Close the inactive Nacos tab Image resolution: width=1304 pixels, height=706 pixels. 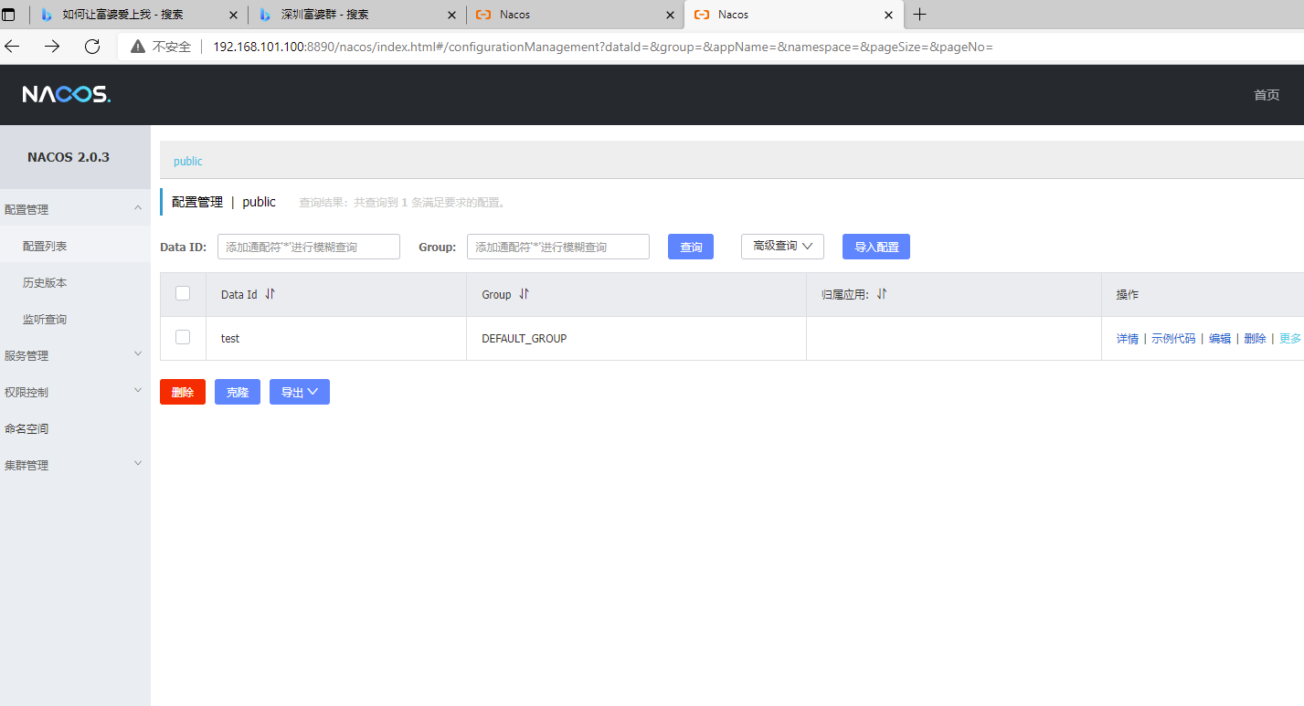point(670,15)
